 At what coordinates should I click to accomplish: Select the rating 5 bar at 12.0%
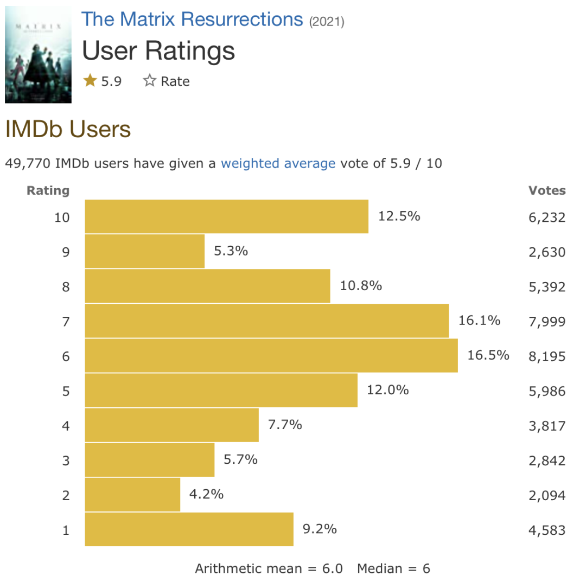click(x=221, y=391)
